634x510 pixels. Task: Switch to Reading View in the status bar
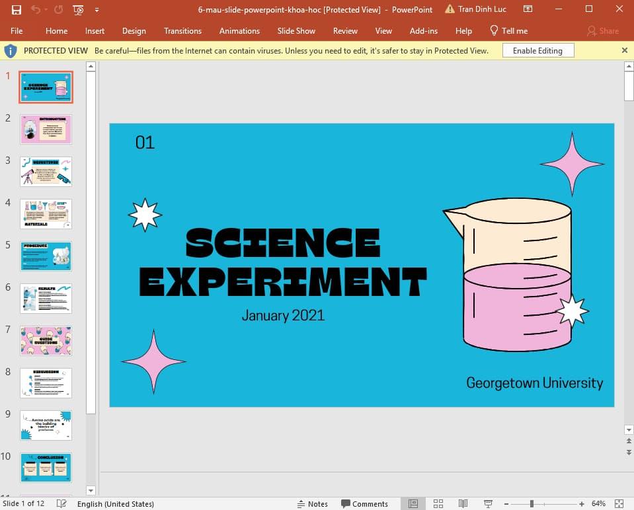[x=463, y=503]
